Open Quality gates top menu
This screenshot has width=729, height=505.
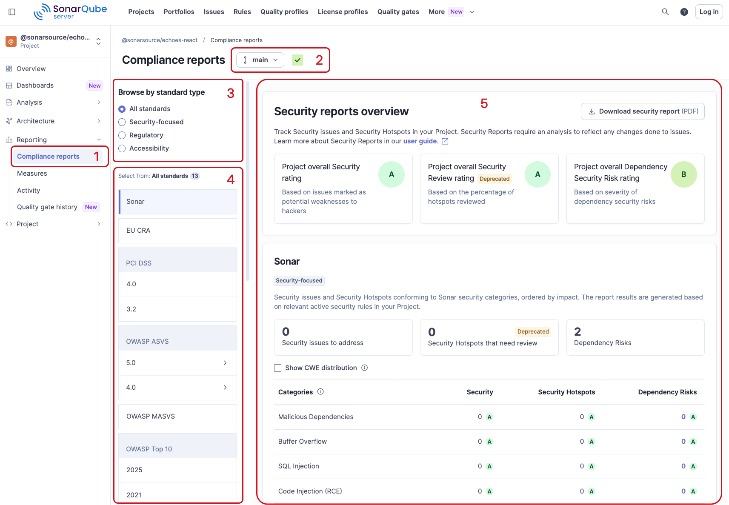(398, 12)
